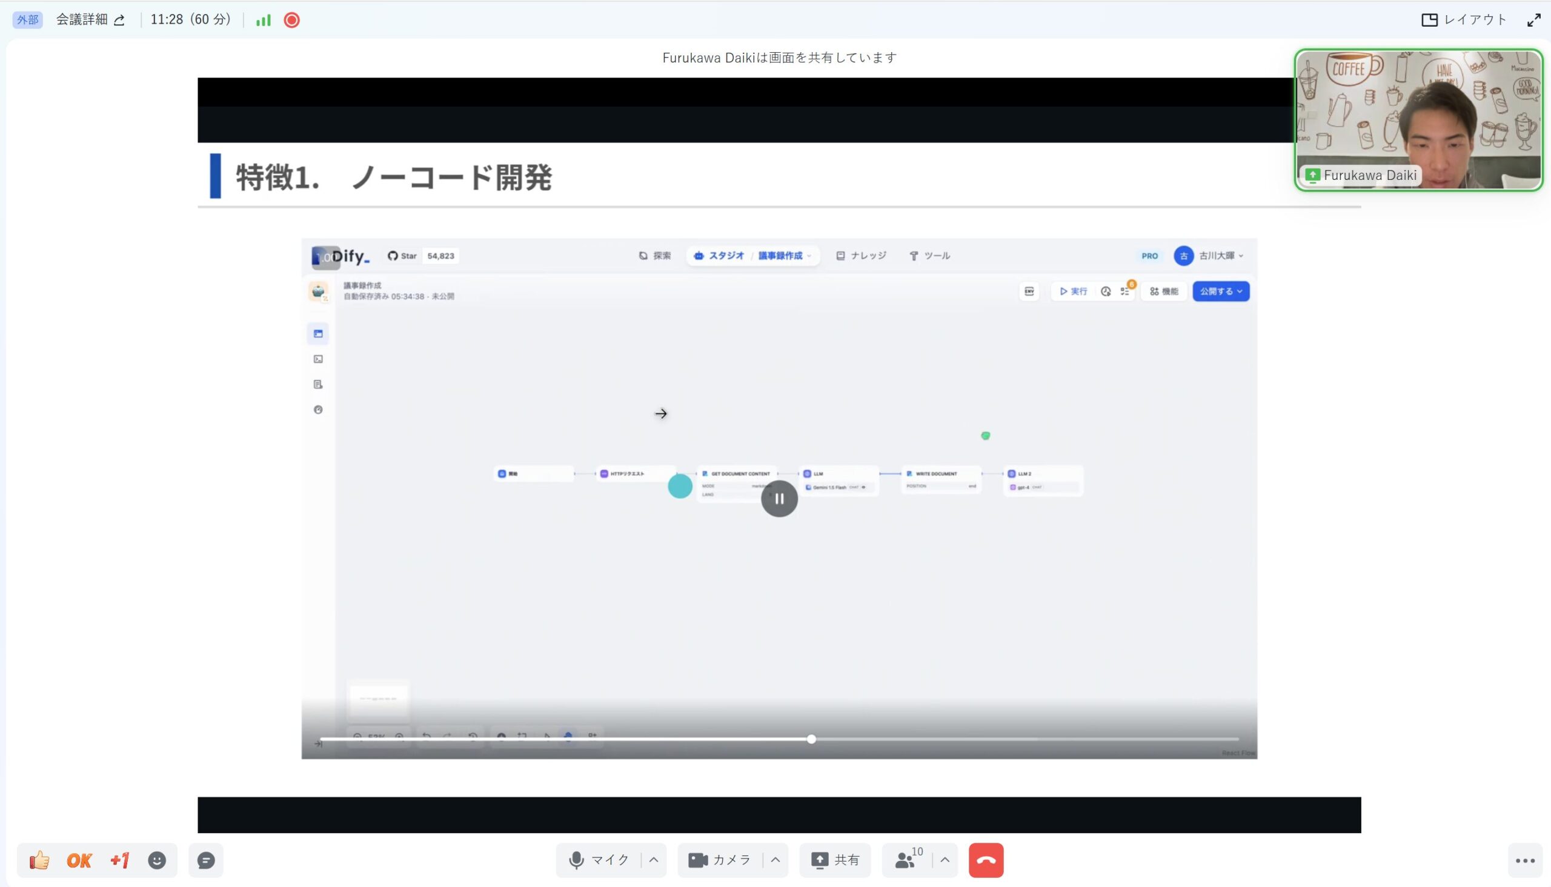This screenshot has height=887, width=1551.
Task: Expand participants options chevron
Action: (945, 860)
